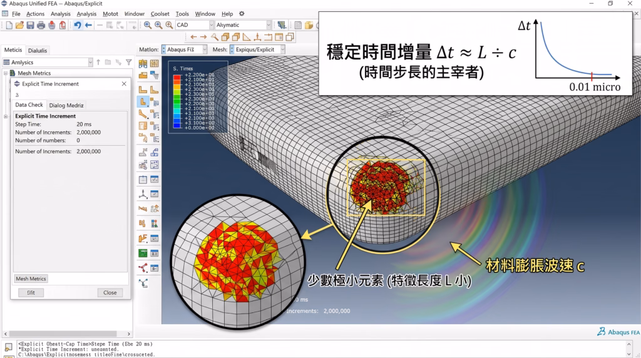
Task: Click the New model database icon
Action: coord(9,25)
